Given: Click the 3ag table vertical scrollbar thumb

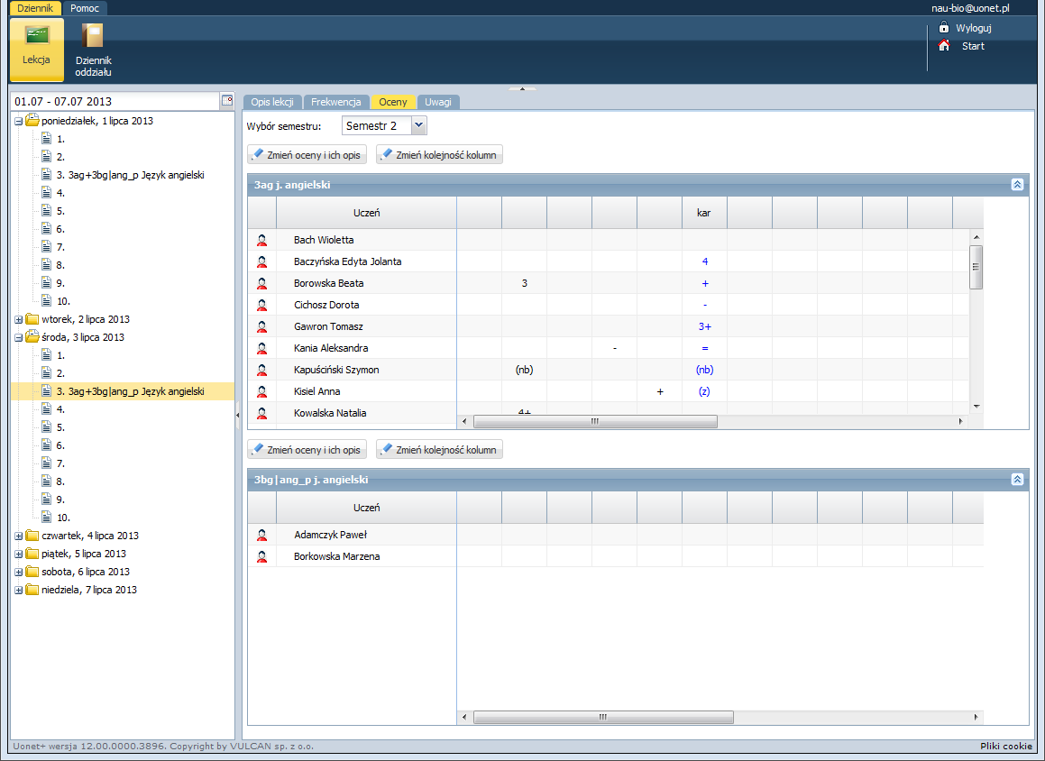Looking at the screenshot, I should click(976, 267).
